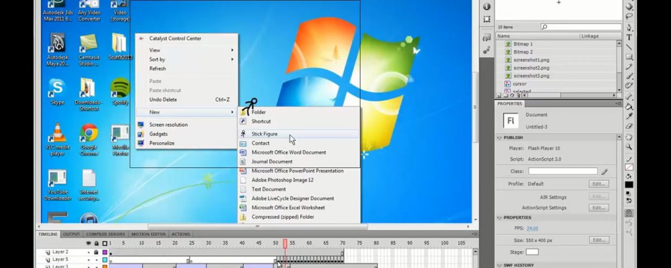Select the Pencil tool
The width and height of the screenshot is (671, 268).
click(x=629, y=66)
